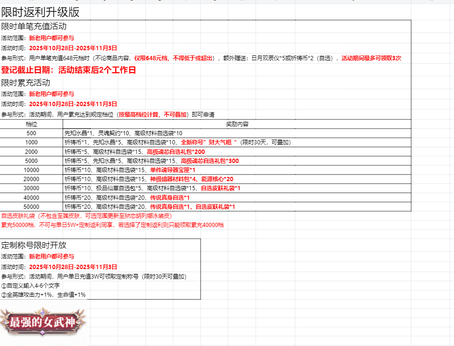Click the 30000 tier cell

click(x=32, y=188)
